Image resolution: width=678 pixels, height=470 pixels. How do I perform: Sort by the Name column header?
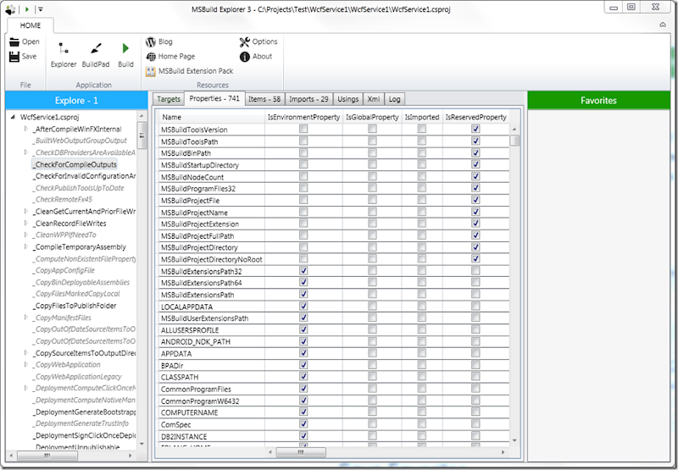pos(212,117)
